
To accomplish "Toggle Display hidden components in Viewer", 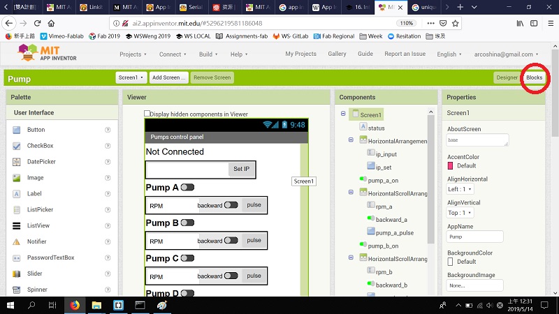I will coord(147,114).
